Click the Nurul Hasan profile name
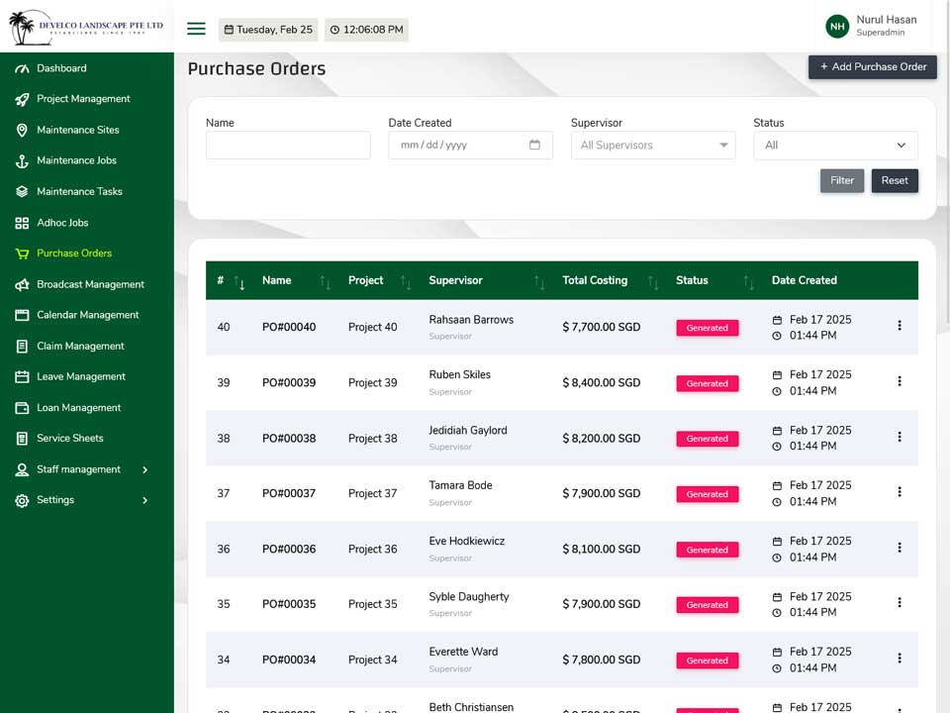Viewport: 950px width, 713px height. 887,20
